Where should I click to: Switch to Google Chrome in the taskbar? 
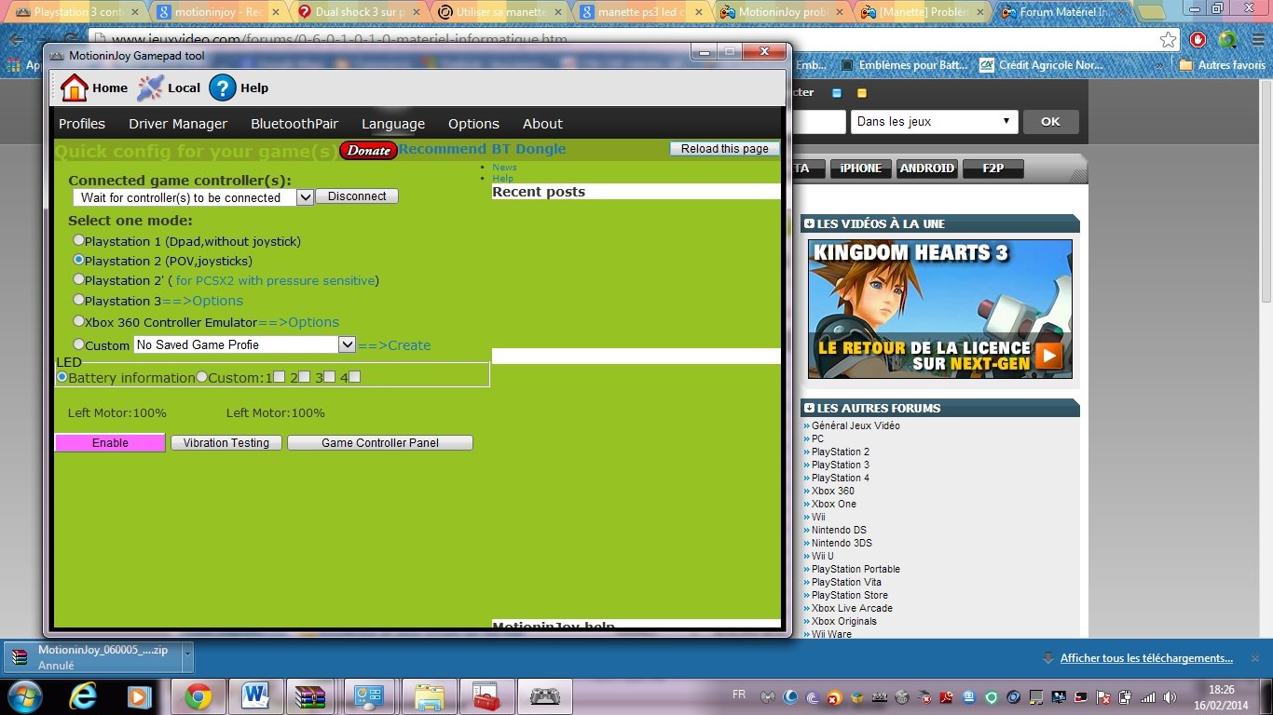click(198, 696)
